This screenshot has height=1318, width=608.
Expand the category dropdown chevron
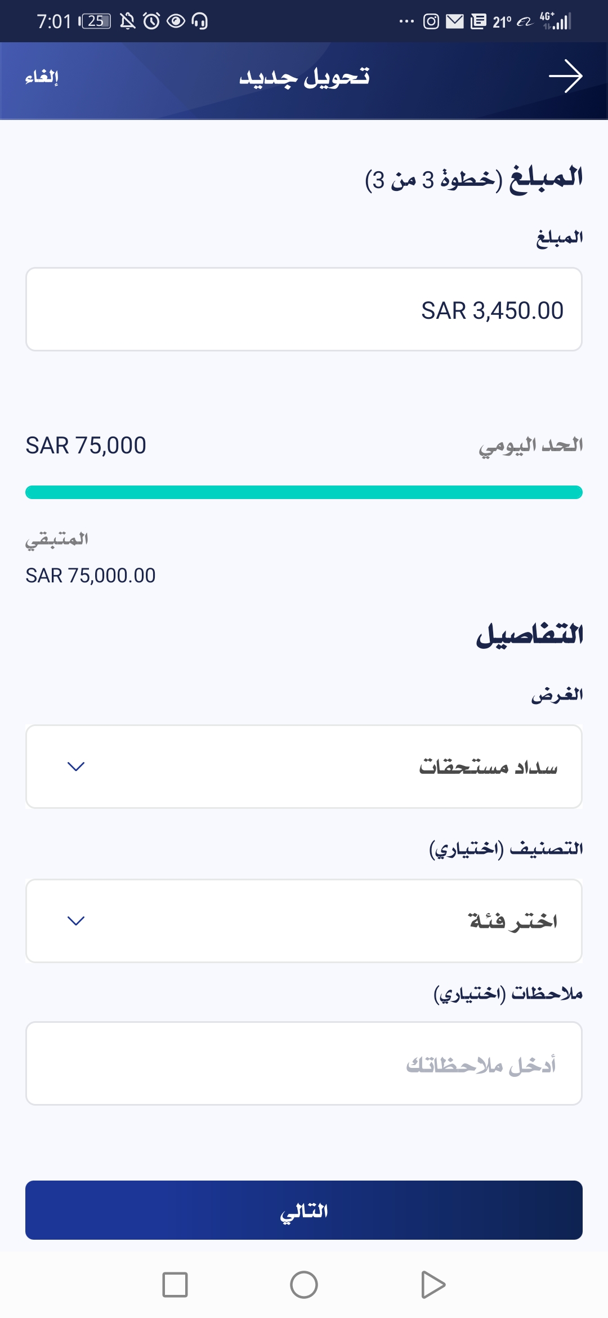76,921
